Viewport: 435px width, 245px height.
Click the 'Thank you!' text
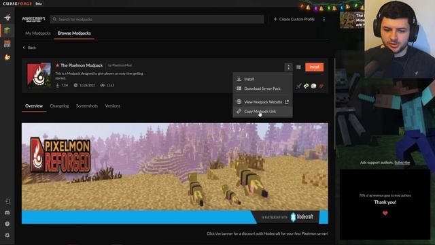(385, 202)
